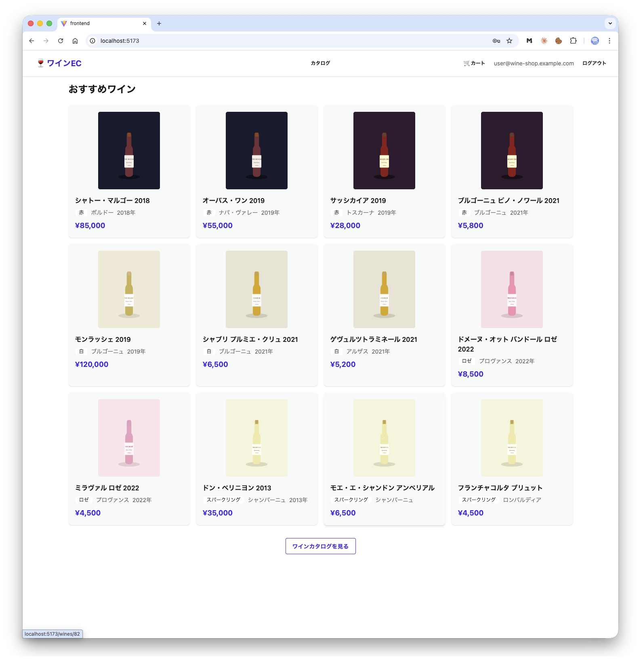
Task: Open the password key icon
Action: tap(496, 41)
